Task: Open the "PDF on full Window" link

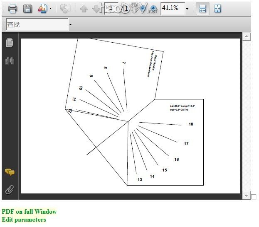Action: [29, 212]
